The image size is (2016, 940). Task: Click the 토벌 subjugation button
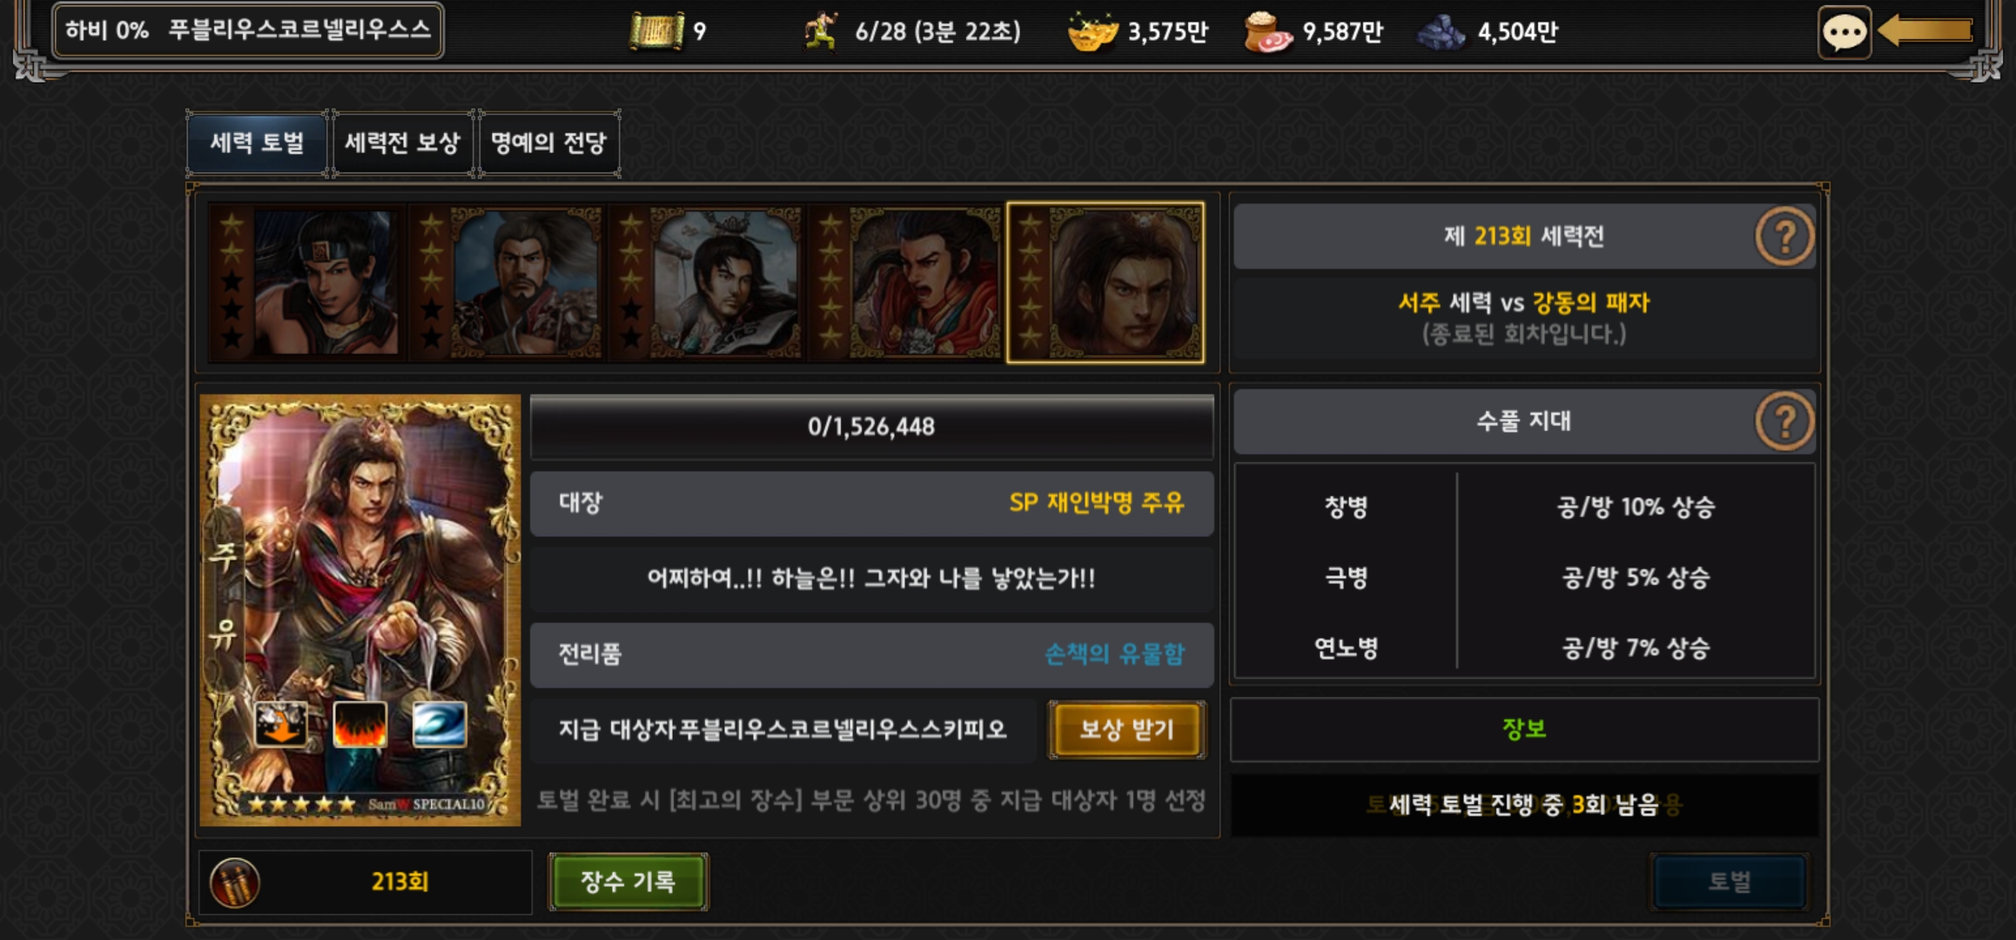pyautogui.click(x=1730, y=882)
